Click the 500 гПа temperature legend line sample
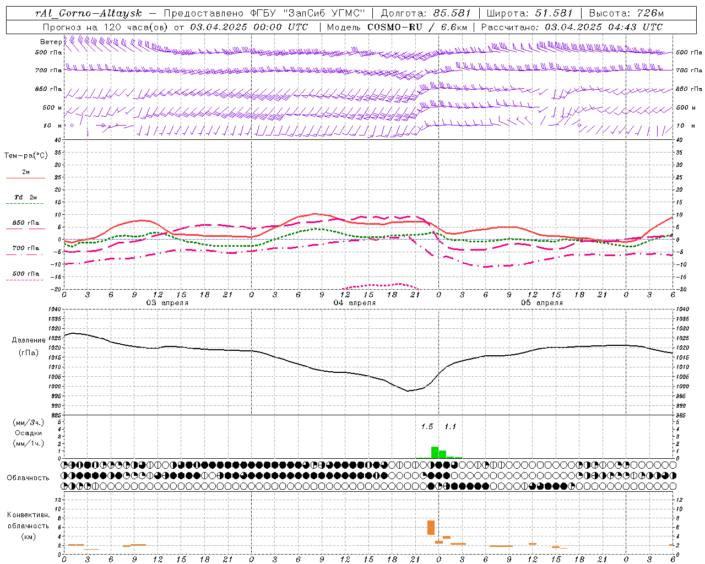The height and width of the screenshot is (564, 705). click(24, 280)
